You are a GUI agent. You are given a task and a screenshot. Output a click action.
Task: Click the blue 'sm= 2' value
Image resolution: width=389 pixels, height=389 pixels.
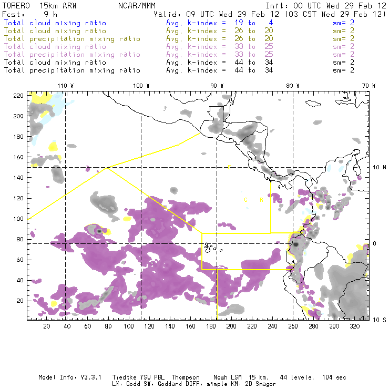[343, 23]
